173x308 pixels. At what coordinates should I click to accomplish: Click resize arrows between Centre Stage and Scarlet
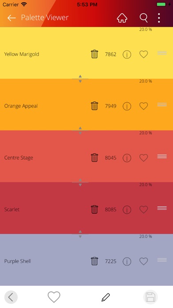80,182
